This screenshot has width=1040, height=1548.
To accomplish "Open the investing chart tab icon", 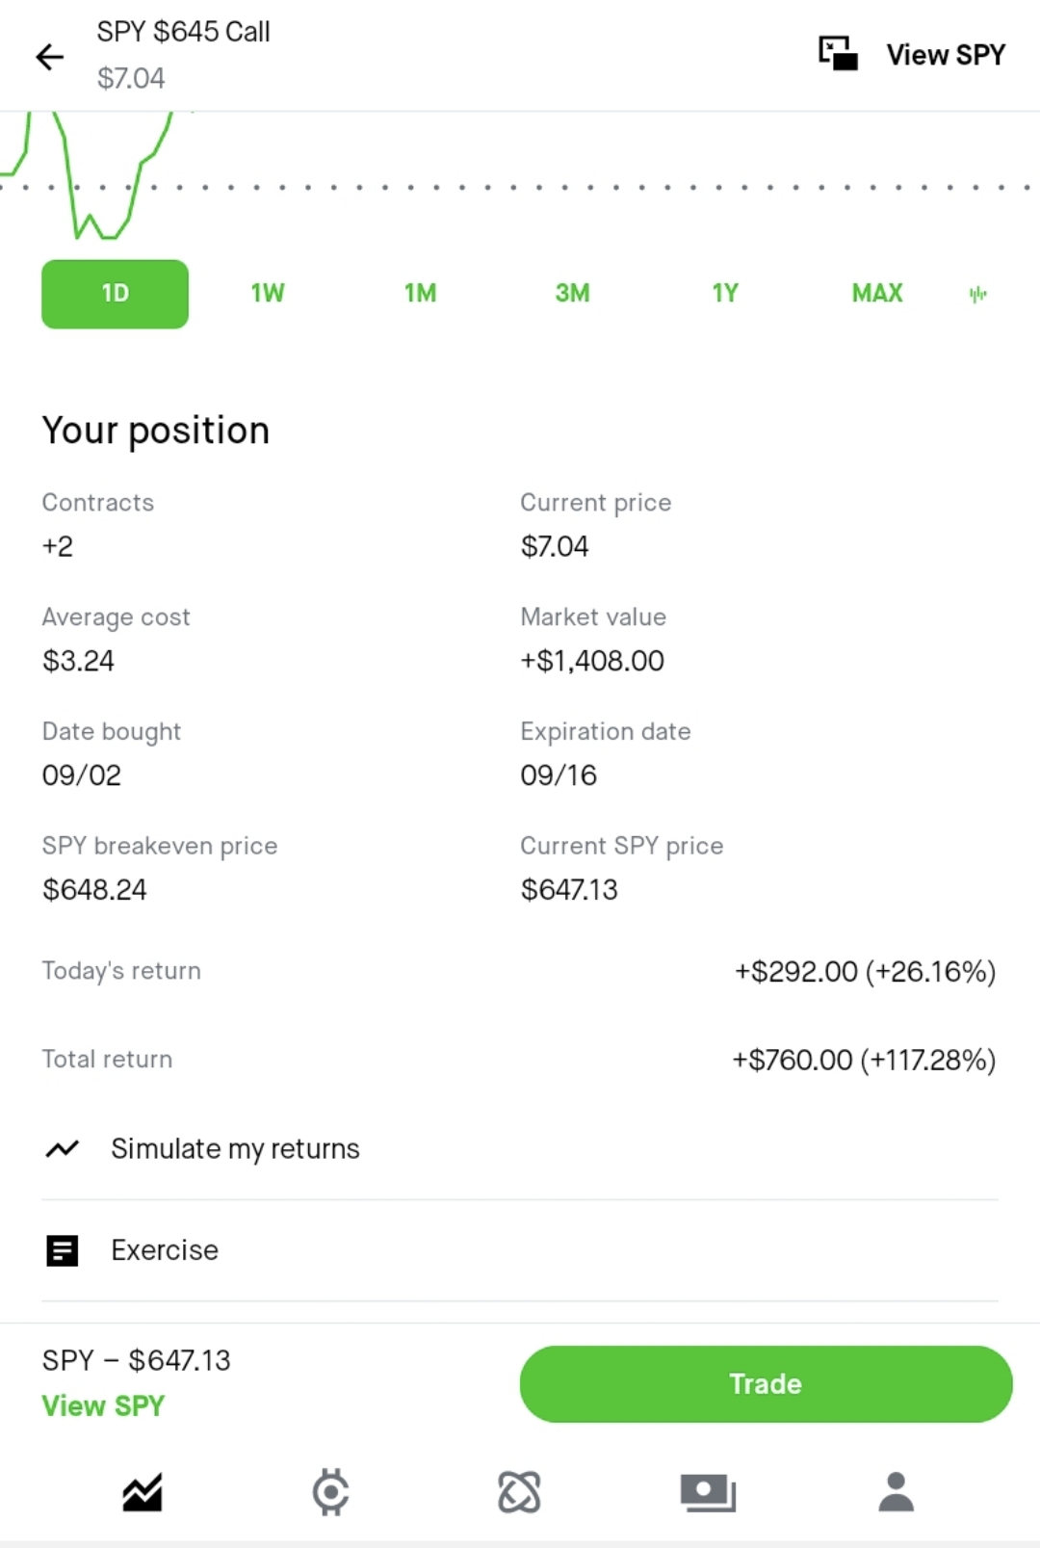I will point(143,1492).
